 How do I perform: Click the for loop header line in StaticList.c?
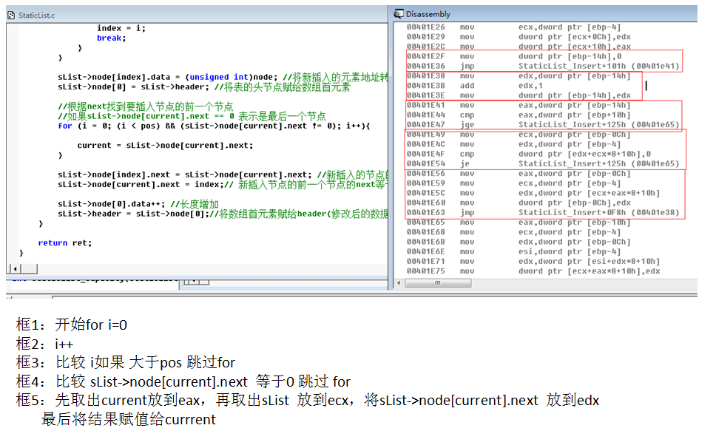214,126
